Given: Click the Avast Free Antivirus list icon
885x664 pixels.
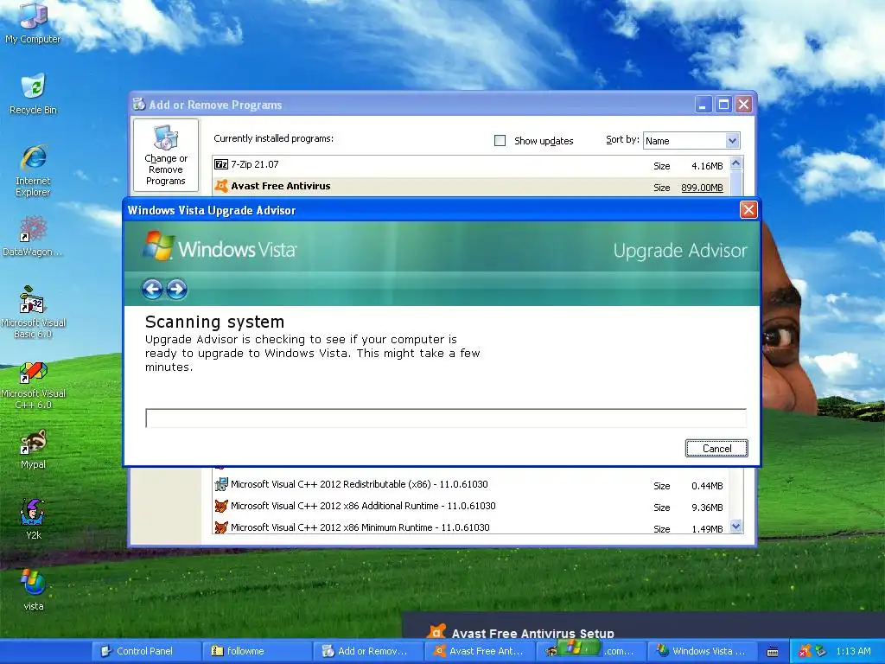Looking at the screenshot, I should click(221, 186).
